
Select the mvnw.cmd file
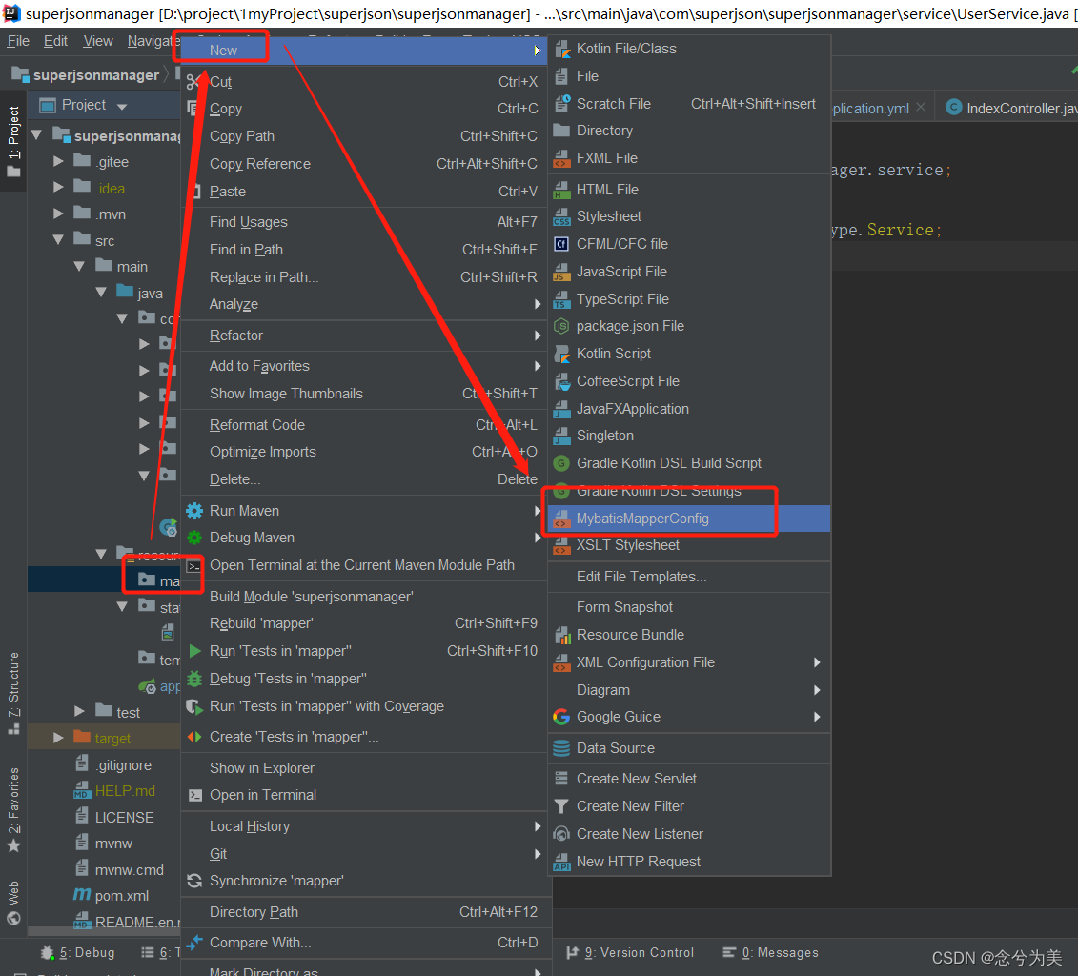tap(119, 869)
